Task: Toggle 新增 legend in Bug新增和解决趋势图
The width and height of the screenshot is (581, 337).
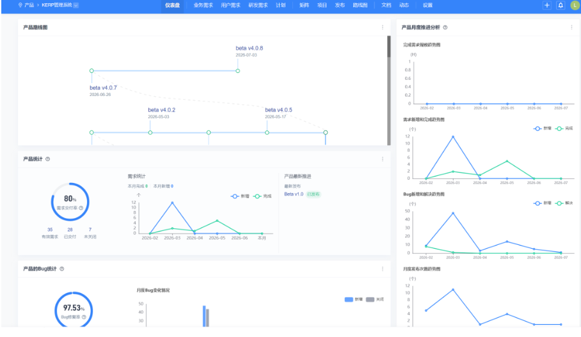Action: click(x=543, y=203)
